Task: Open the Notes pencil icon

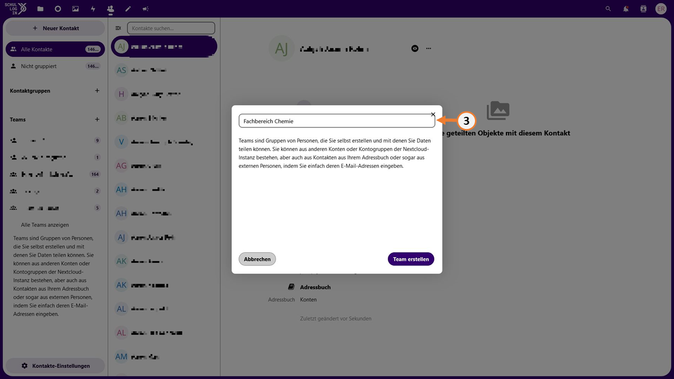Action: pos(128,9)
